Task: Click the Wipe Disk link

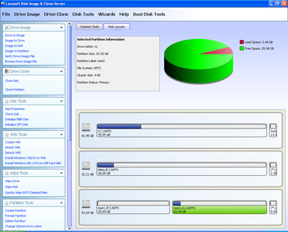Action: [12, 187]
